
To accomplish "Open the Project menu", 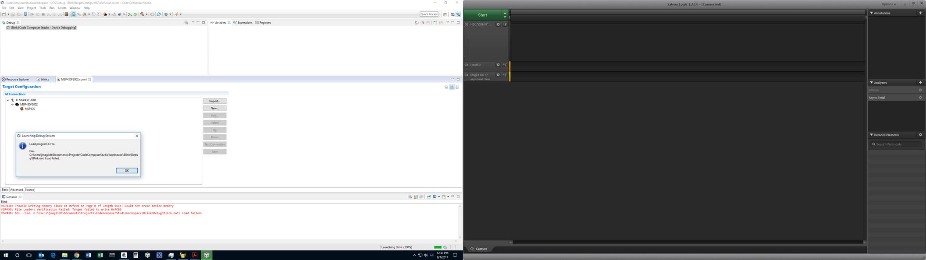I will pyautogui.click(x=32, y=8).
